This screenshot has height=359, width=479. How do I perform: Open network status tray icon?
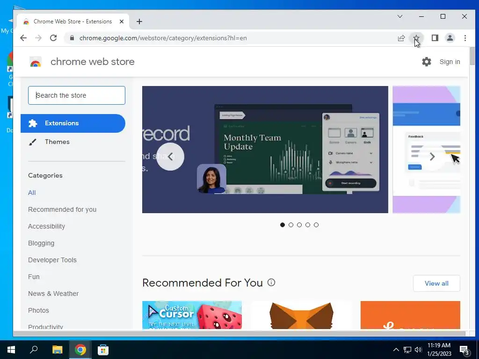point(407,350)
